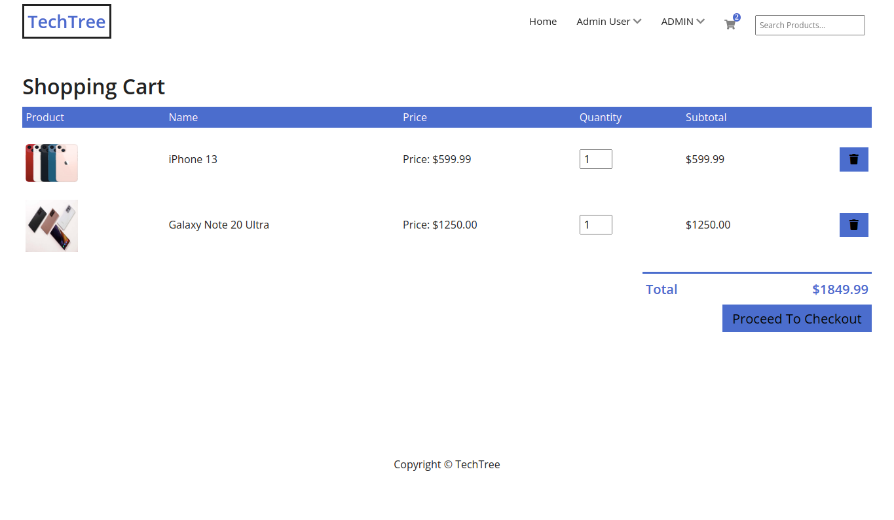Click the Galaxy Note 20 Ultra name

[x=219, y=225]
